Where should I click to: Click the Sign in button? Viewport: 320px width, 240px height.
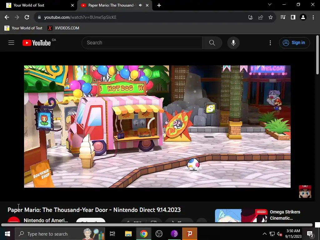294,42
